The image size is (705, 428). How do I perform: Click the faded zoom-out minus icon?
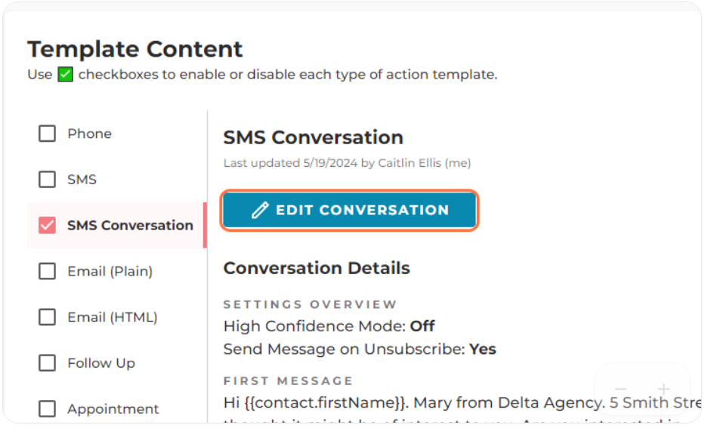coord(620,389)
